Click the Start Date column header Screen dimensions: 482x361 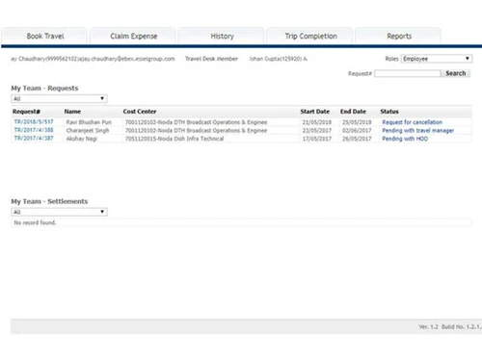coord(315,112)
